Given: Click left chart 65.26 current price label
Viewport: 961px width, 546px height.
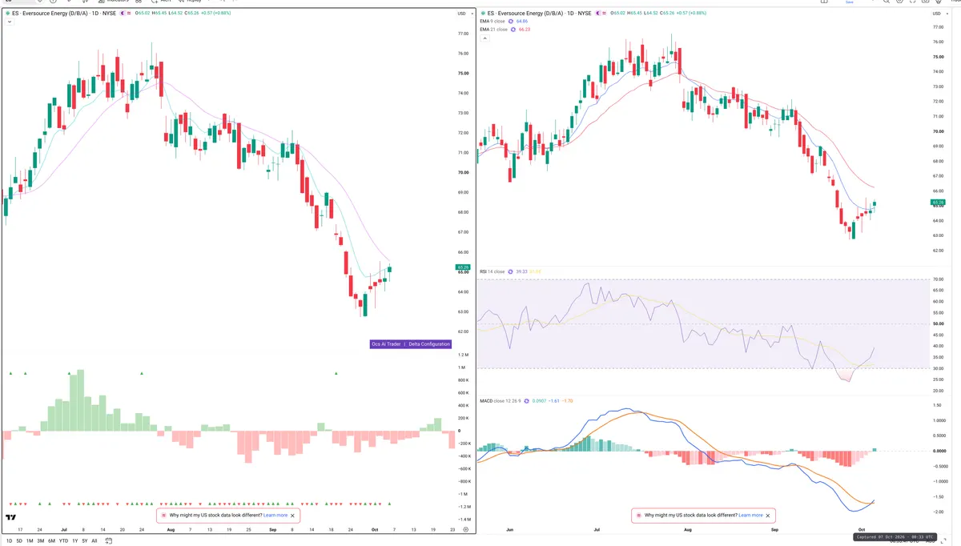Looking at the screenshot, I should tap(462, 267).
